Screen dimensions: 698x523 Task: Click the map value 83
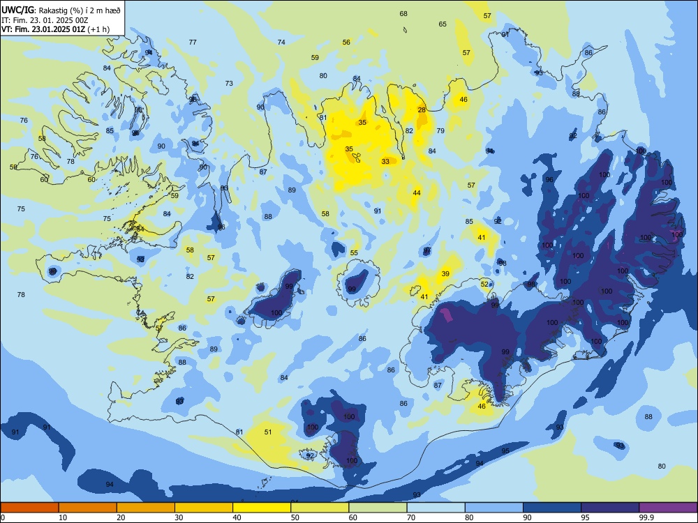[224, 188]
